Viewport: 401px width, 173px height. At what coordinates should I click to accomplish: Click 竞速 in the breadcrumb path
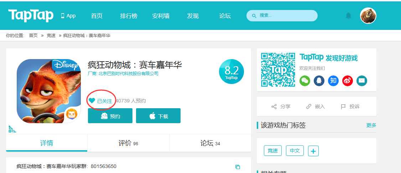coord(51,36)
